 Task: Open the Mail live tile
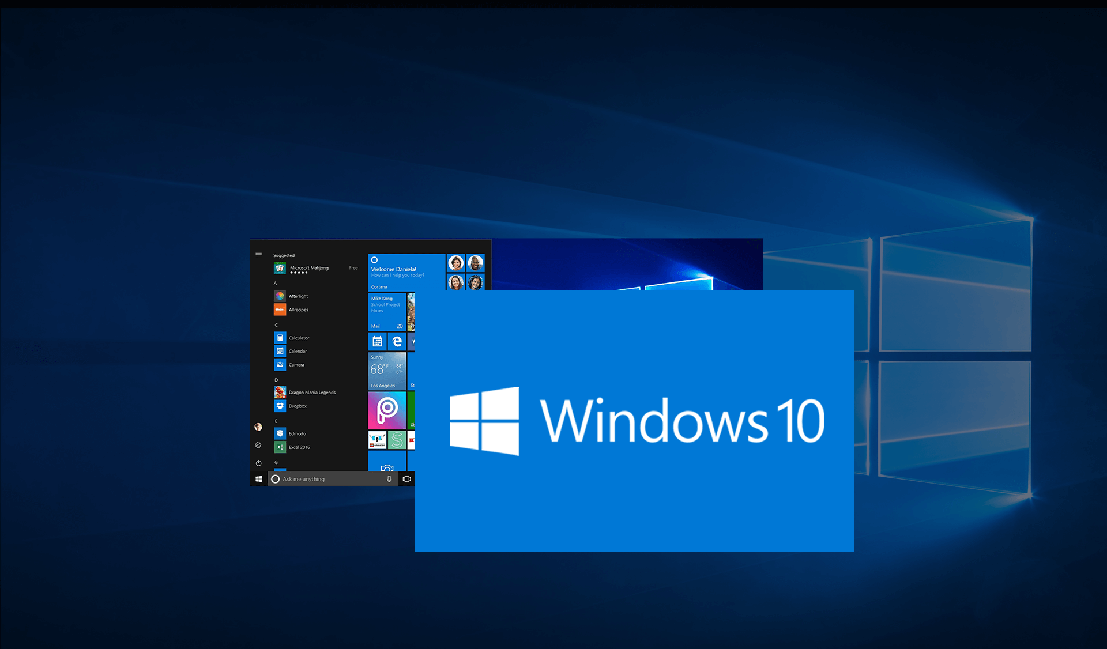pyautogui.click(x=387, y=312)
